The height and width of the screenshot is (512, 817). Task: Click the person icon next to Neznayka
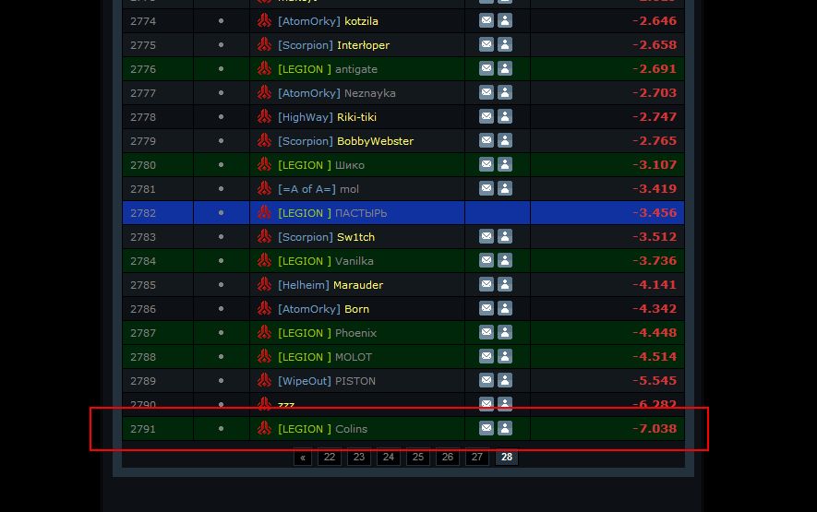tap(504, 92)
